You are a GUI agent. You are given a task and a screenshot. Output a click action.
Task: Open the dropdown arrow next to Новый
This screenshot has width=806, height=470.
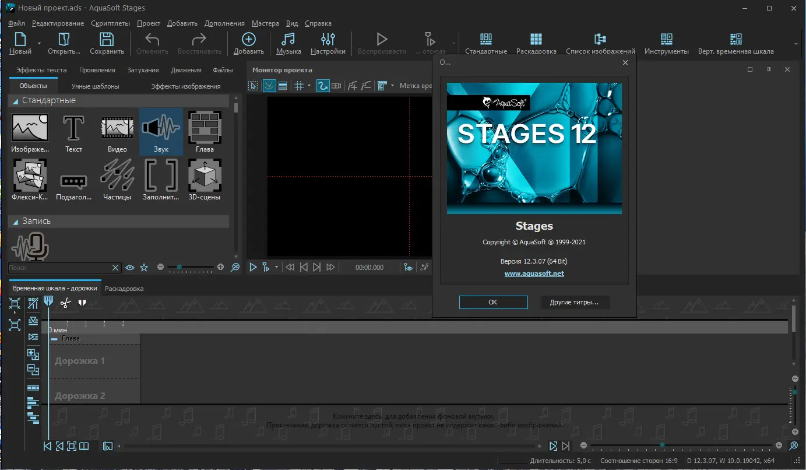(x=40, y=44)
